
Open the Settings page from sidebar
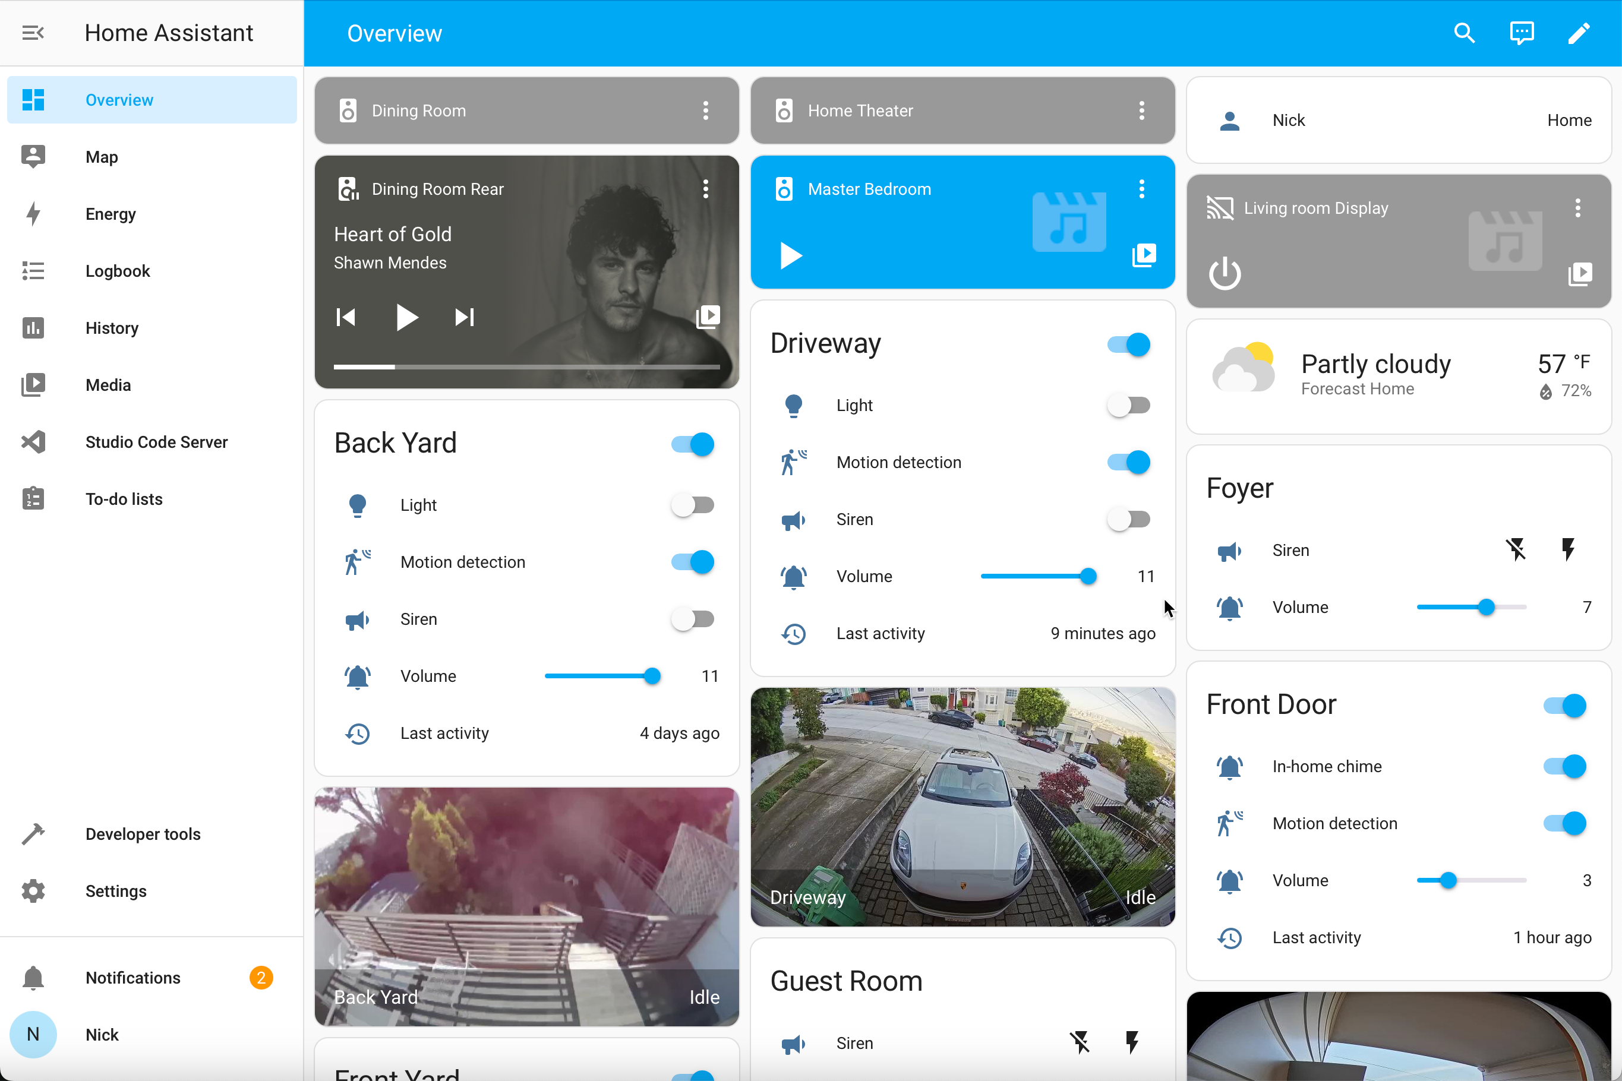[x=117, y=892]
